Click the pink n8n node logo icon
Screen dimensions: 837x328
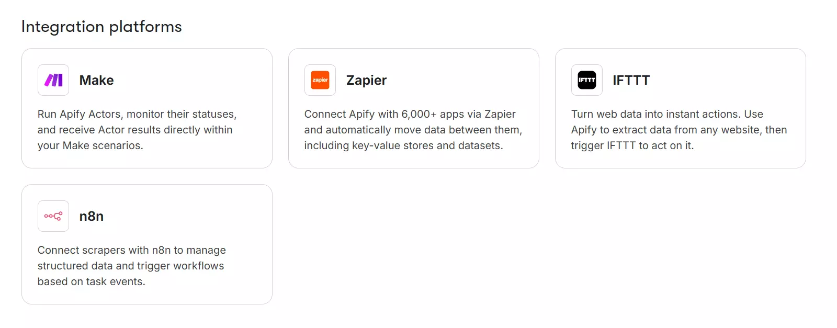point(53,216)
